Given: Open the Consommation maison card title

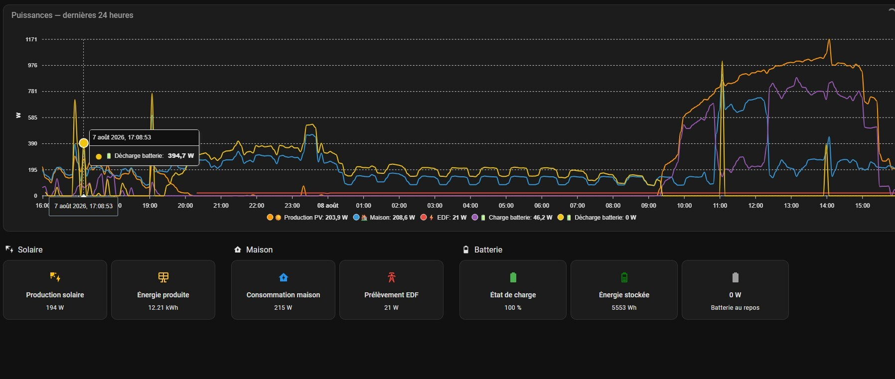Looking at the screenshot, I should (x=283, y=295).
